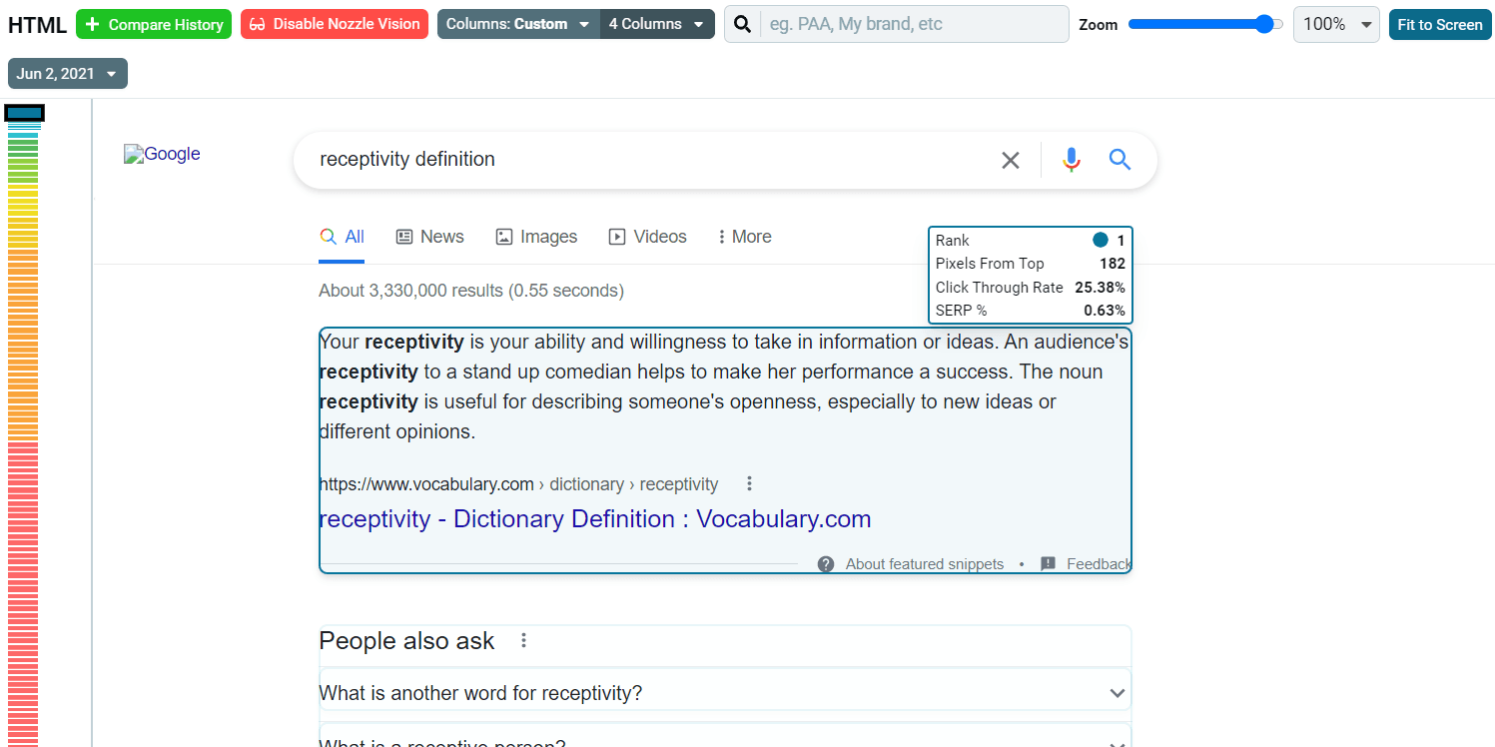1495x747 pixels.
Task: Click the Compare History button
Action: 154,24
